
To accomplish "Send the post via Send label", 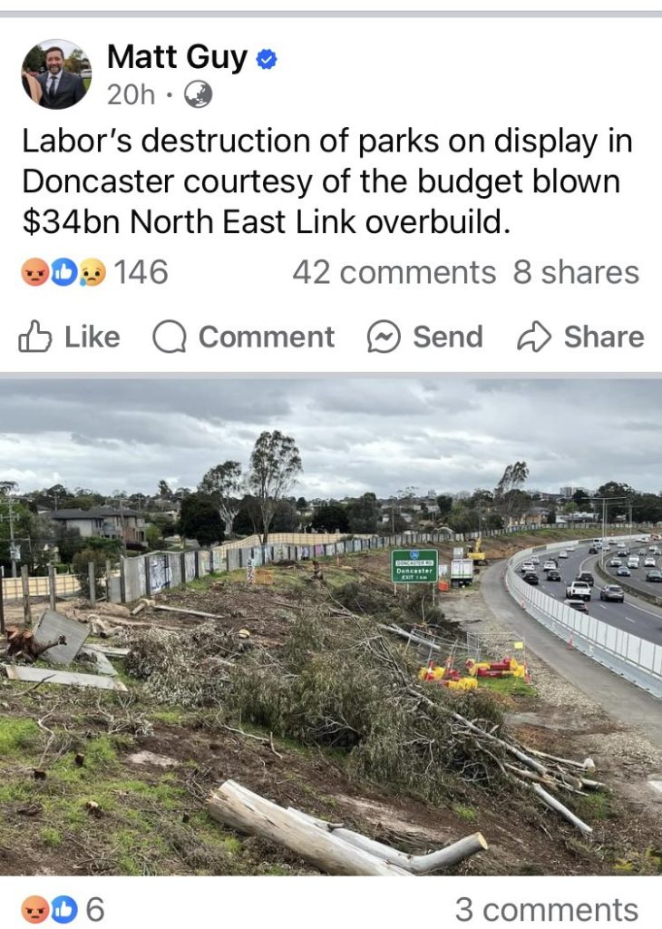I will click(448, 337).
